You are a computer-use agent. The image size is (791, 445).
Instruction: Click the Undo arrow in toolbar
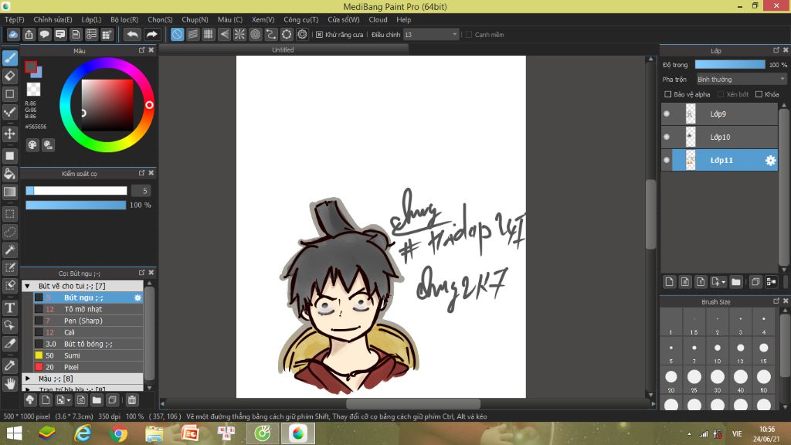pos(132,34)
